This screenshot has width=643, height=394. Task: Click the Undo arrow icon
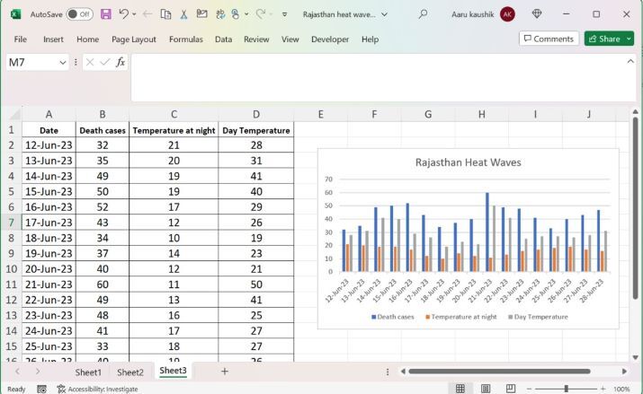123,13
